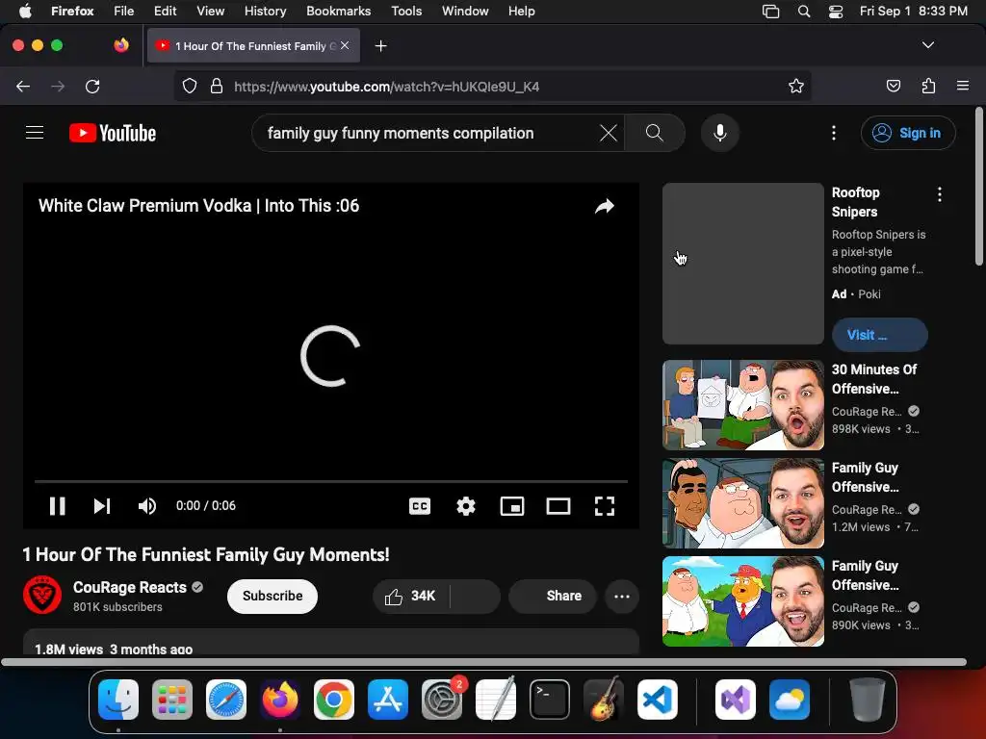Open the CouRage Reacts channel avatar

tap(42, 595)
